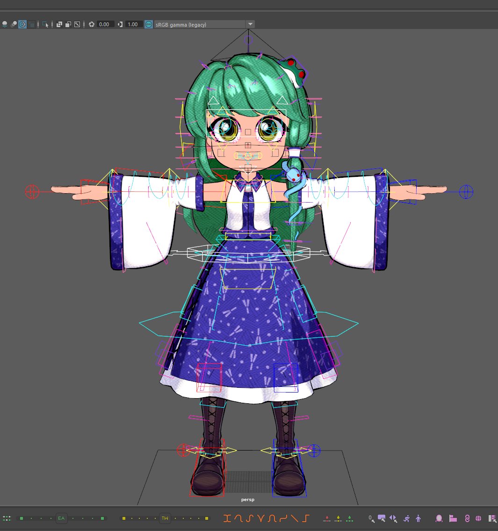This screenshot has width=498, height=531.
Task: Select the orange flat-ended wave tangent icon
Action: pos(283,518)
